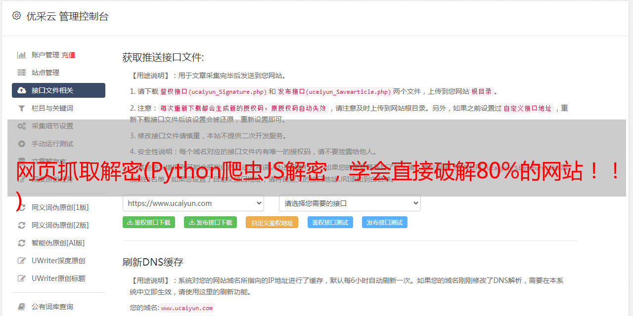Open UWriter原创标题 in the sidebar
633x316 pixels.
58,278
